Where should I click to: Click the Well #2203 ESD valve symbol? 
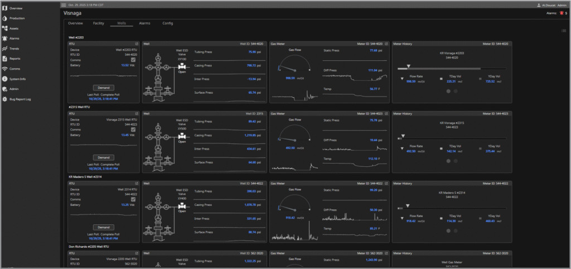pyautogui.click(x=182, y=66)
